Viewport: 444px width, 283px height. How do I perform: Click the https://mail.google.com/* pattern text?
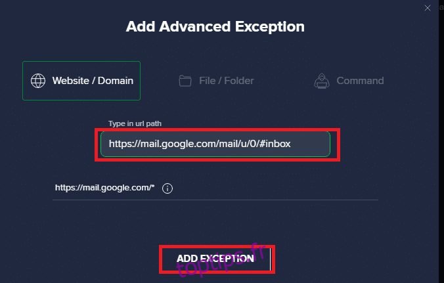105,188
